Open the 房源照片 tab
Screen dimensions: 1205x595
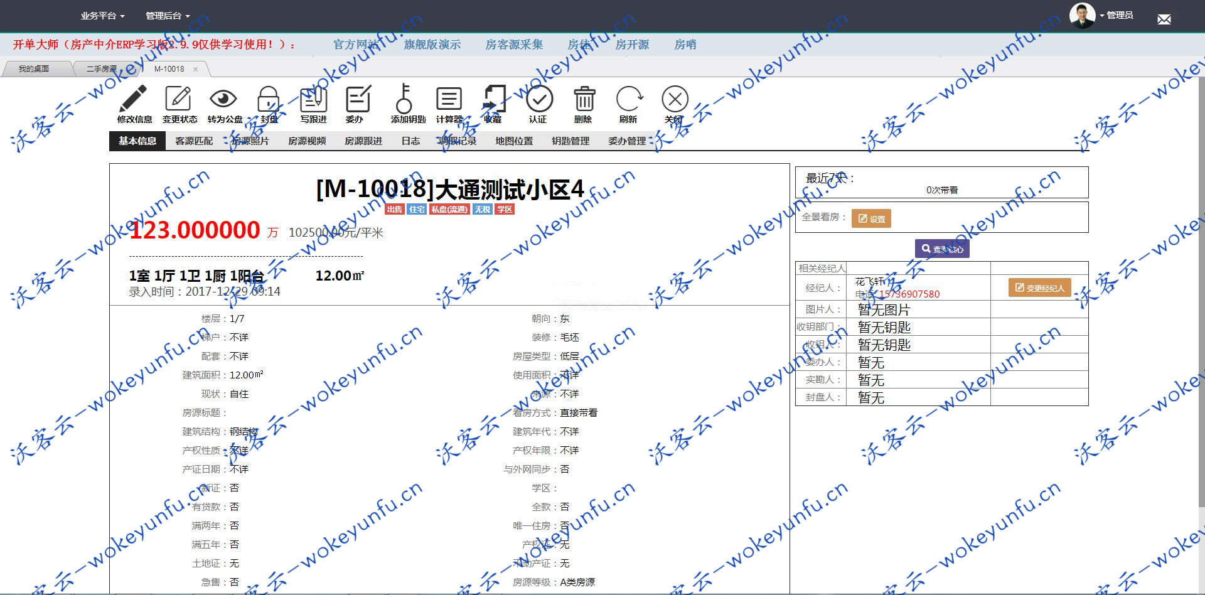pyautogui.click(x=250, y=141)
